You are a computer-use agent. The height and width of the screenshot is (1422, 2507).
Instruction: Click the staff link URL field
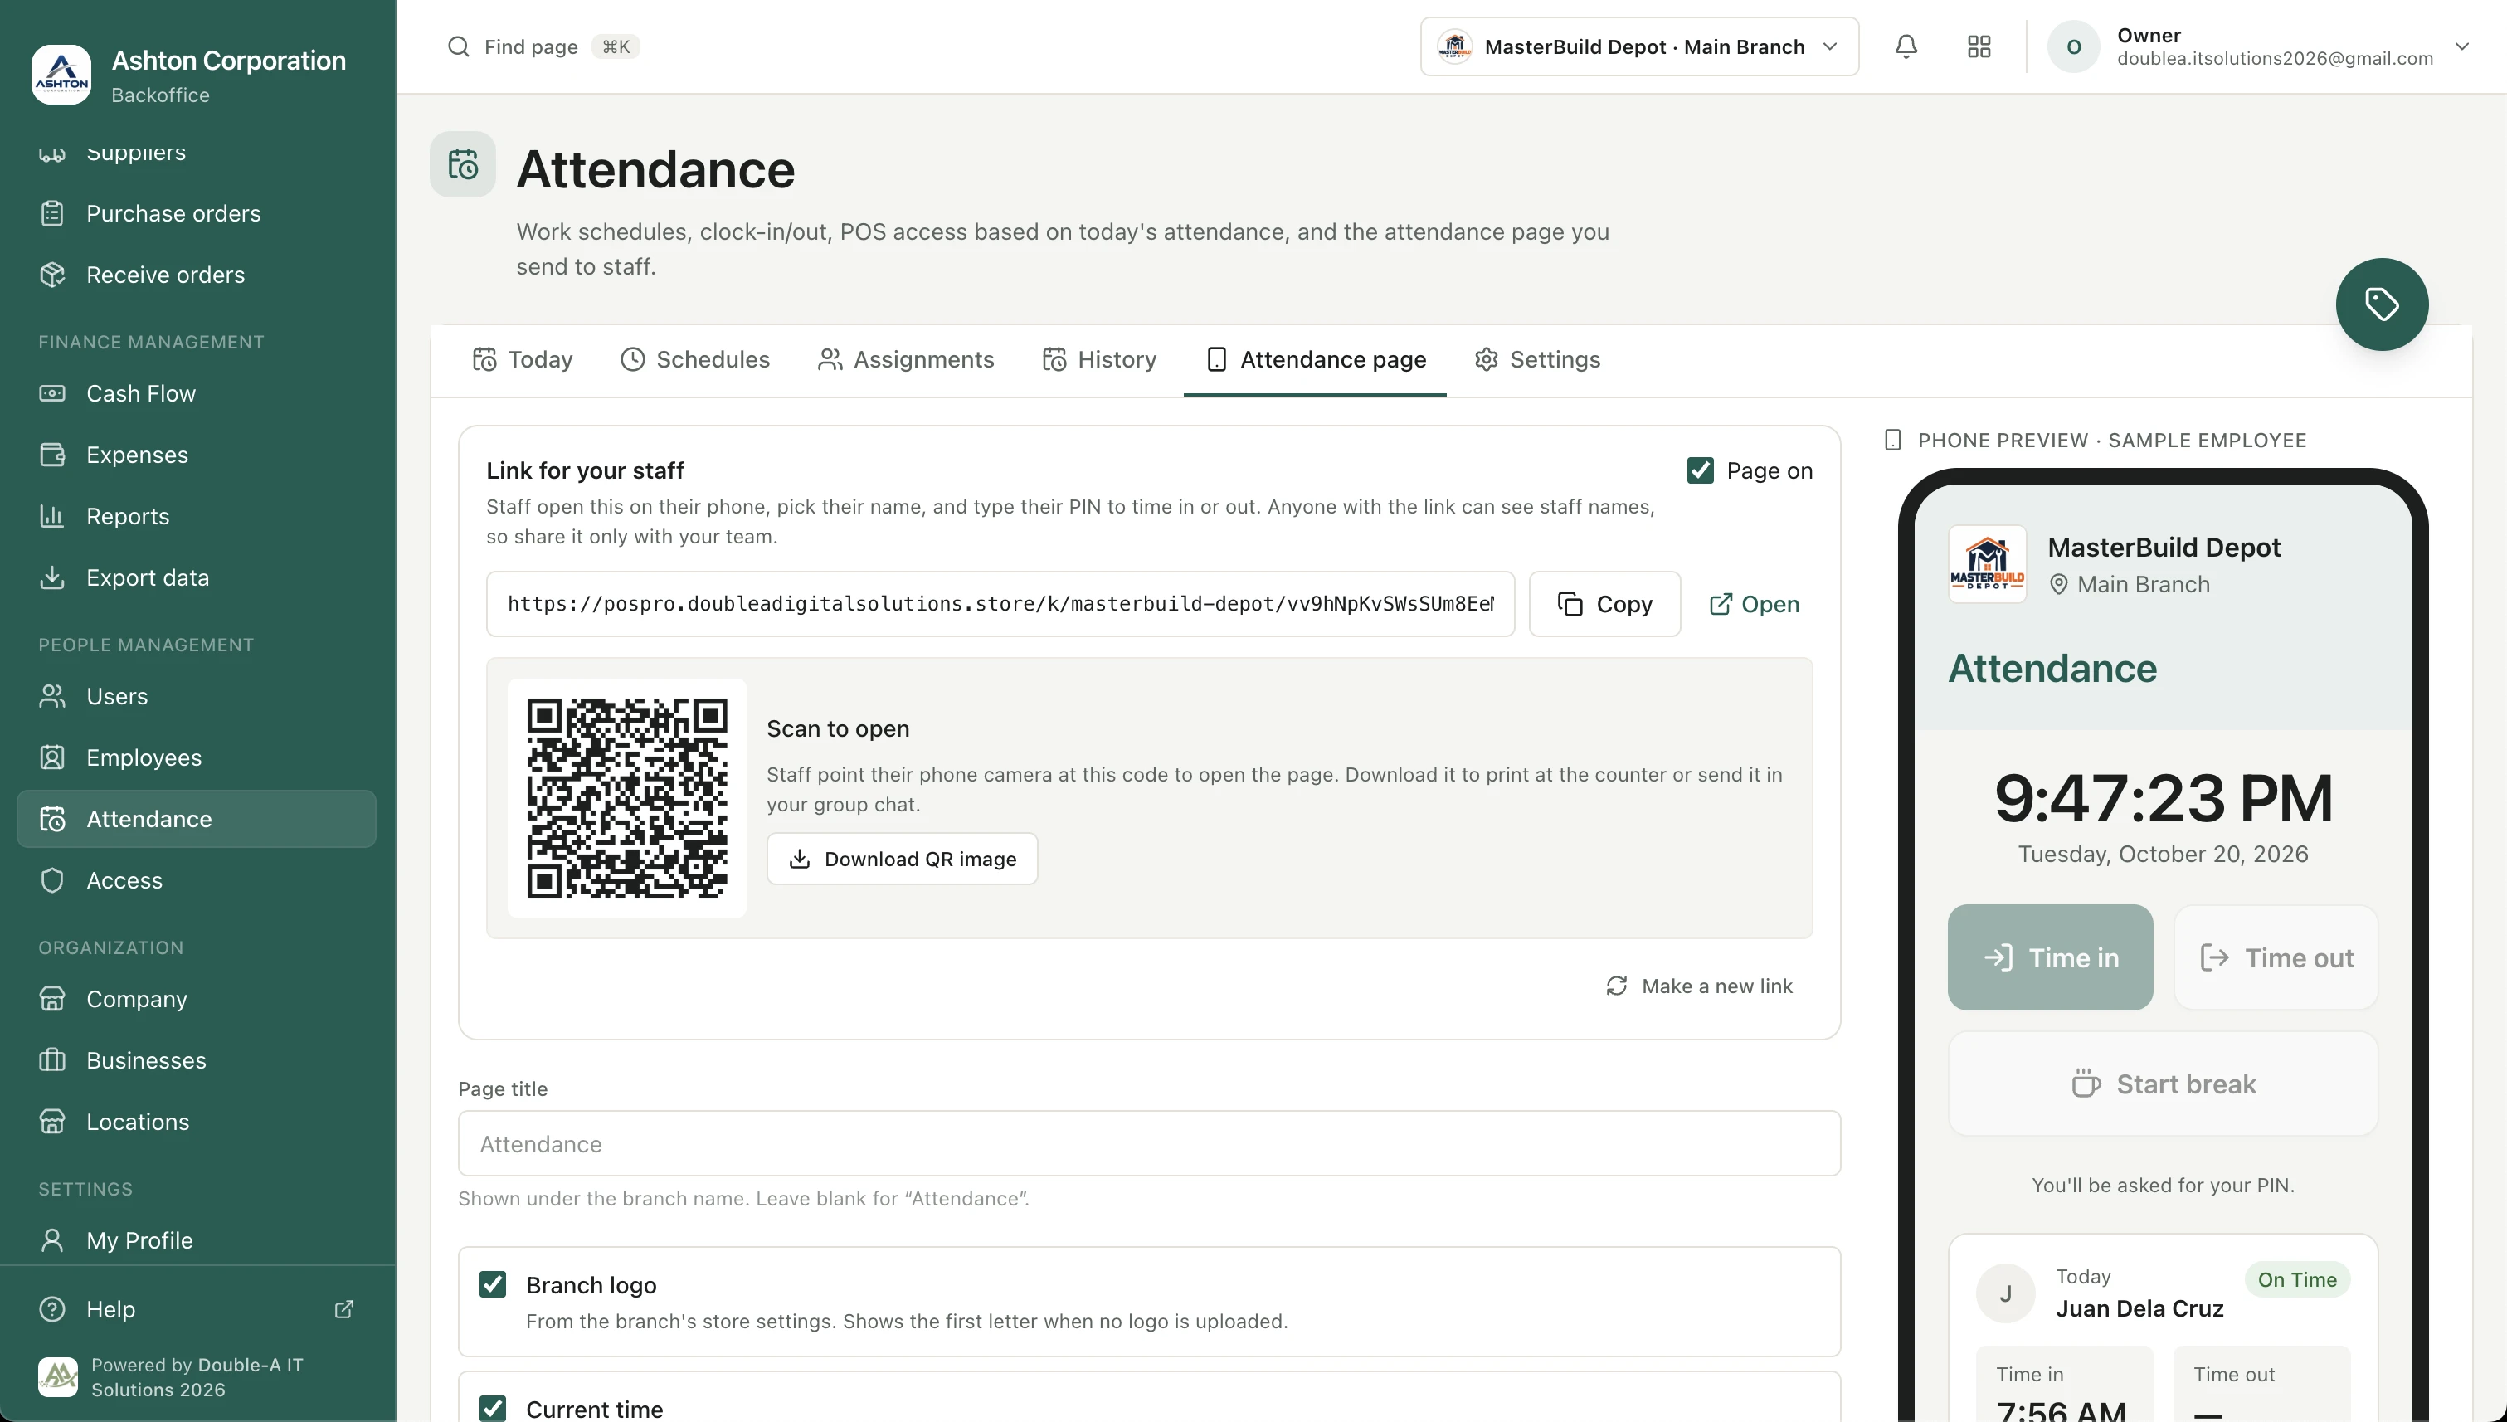pyautogui.click(x=1000, y=605)
